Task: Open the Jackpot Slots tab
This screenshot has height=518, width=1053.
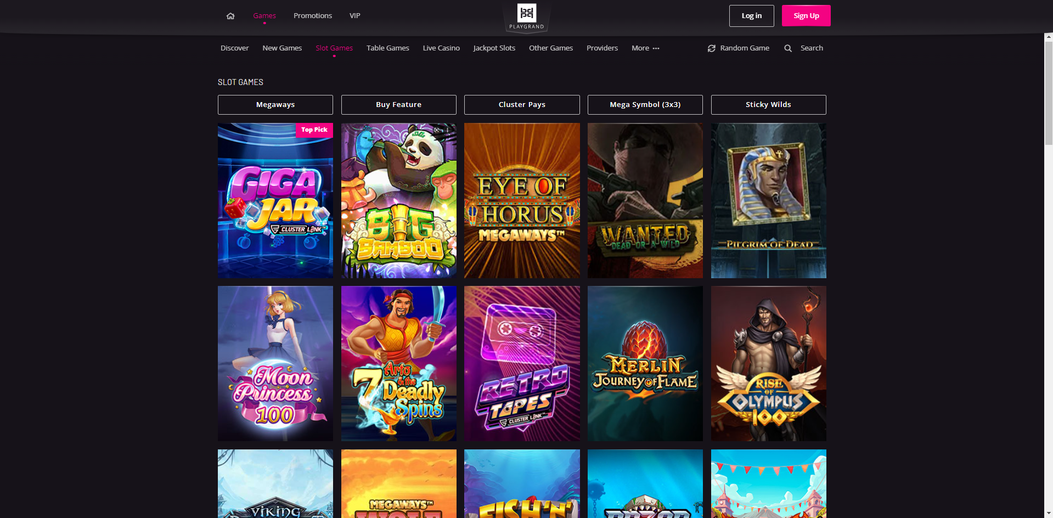Action: click(494, 48)
